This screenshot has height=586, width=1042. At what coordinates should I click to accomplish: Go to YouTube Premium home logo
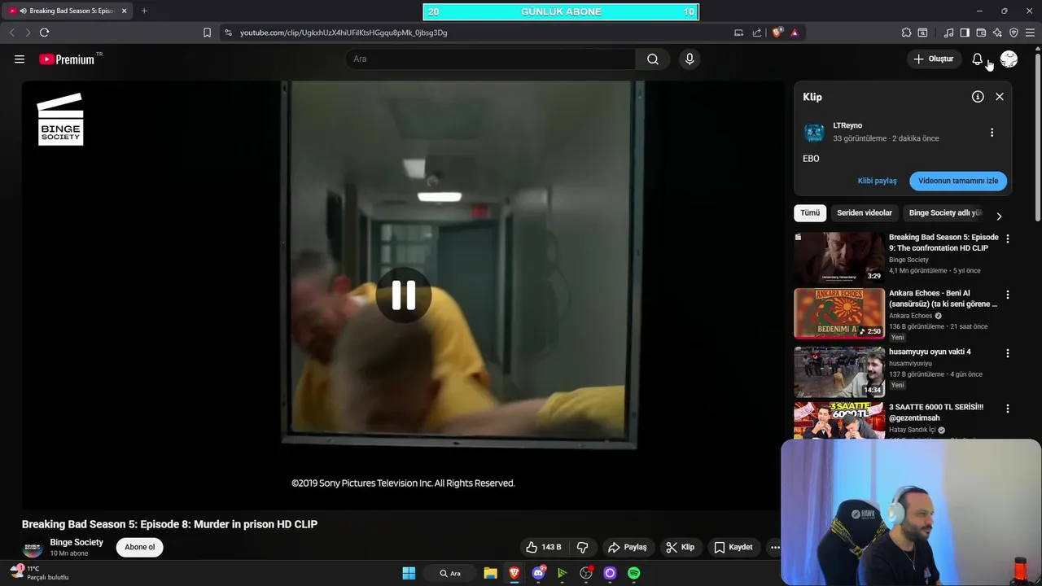[x=67, y=59]
